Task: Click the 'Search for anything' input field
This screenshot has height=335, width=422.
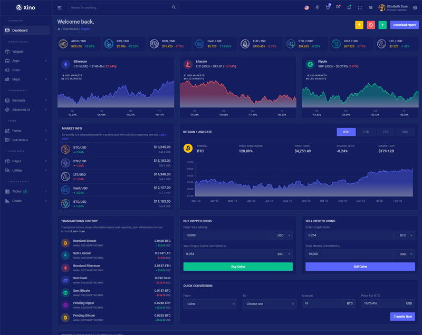Action: 119,7
